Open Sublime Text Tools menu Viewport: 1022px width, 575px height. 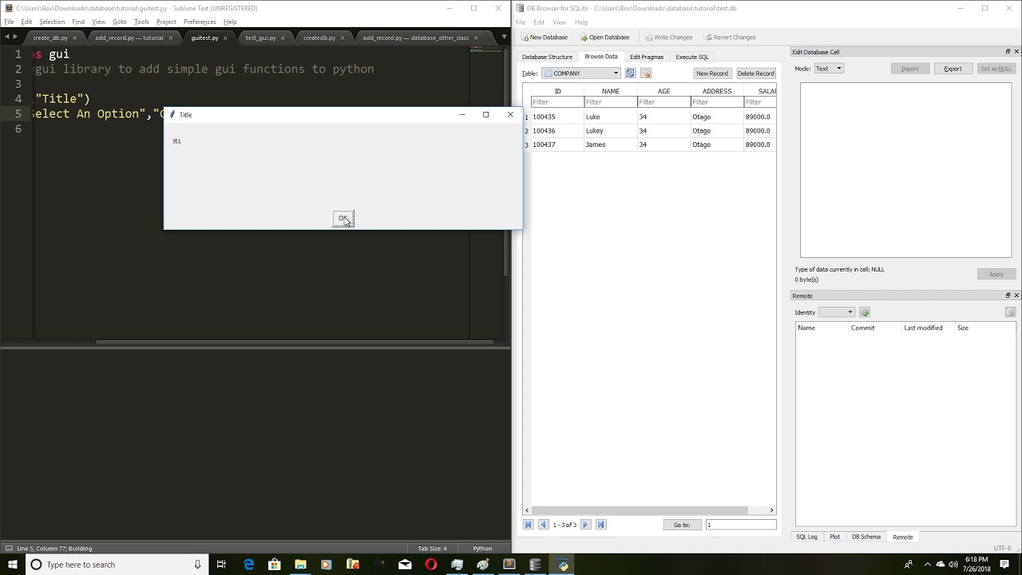pyautogui.click(x=141, y=22)
